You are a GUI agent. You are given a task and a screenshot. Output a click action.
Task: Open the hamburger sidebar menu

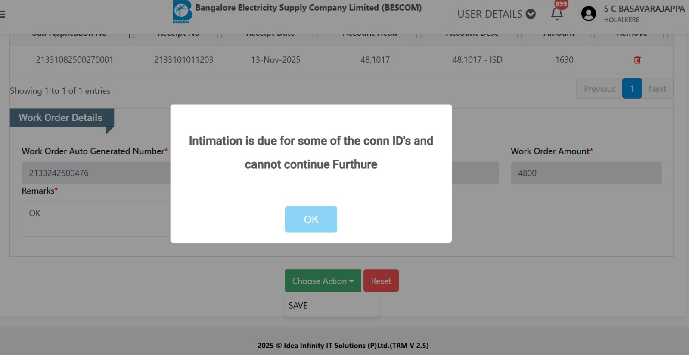tap(3, 14)
